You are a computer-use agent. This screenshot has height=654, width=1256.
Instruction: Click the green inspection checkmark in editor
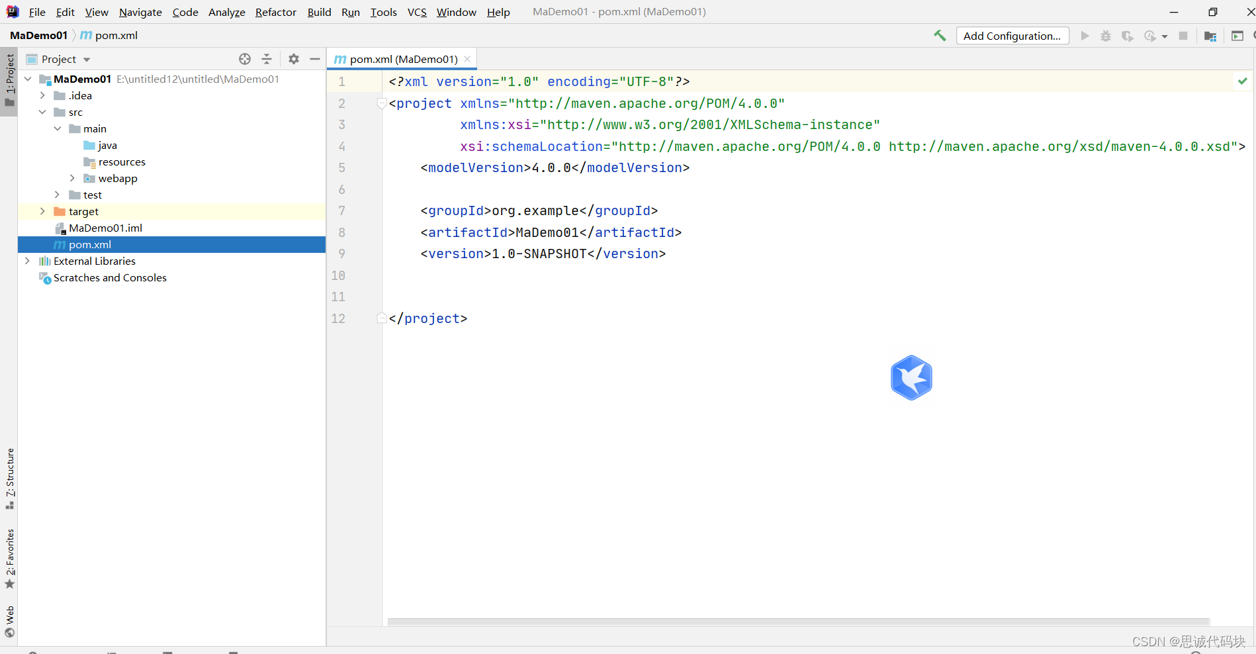(x=1243, y=81)
